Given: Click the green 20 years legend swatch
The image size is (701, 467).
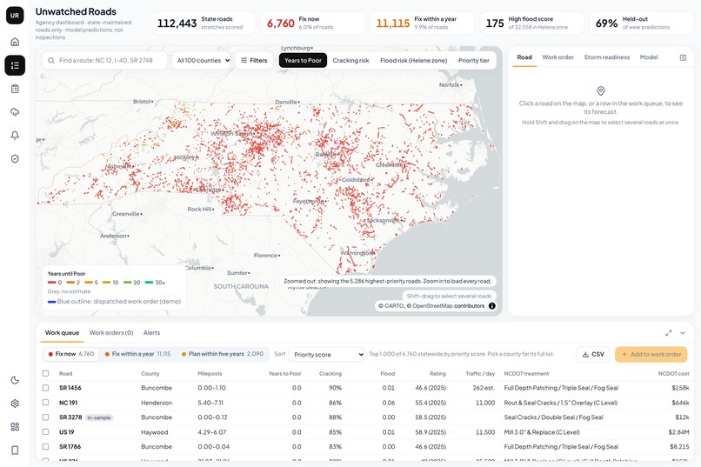Looking at the screenshot, I should [x=127, y=283].
